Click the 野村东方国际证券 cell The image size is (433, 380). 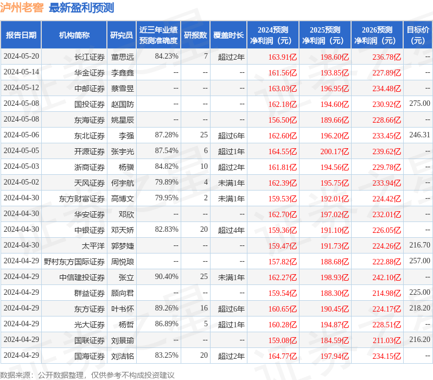[74, 262]
